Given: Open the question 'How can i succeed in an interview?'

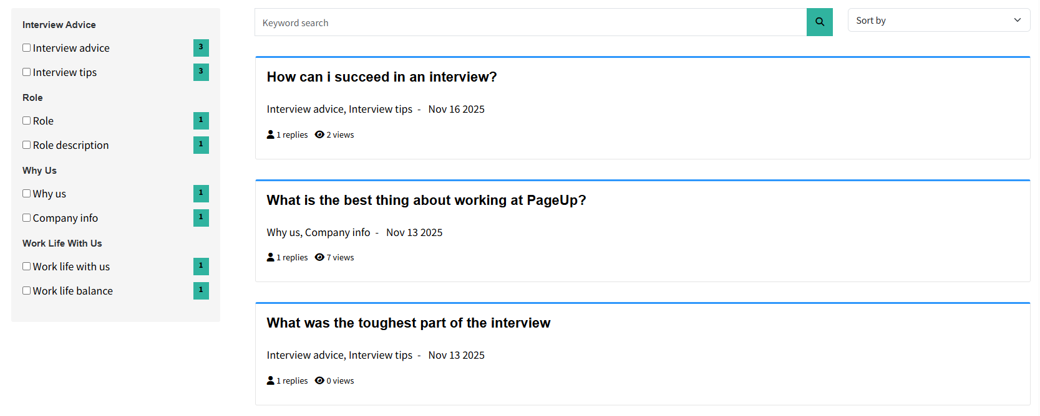Looking at the screenshot, I should [381, 77].
